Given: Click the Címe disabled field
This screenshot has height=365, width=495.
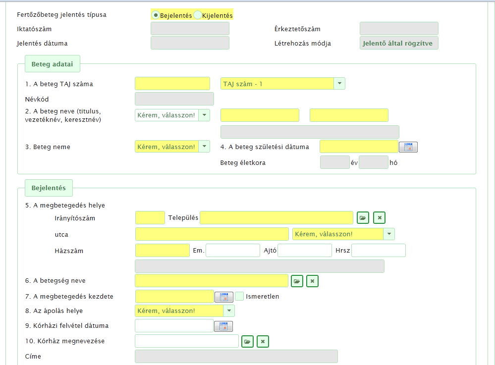Looking at the screenshot, I should tap(236, 356).
